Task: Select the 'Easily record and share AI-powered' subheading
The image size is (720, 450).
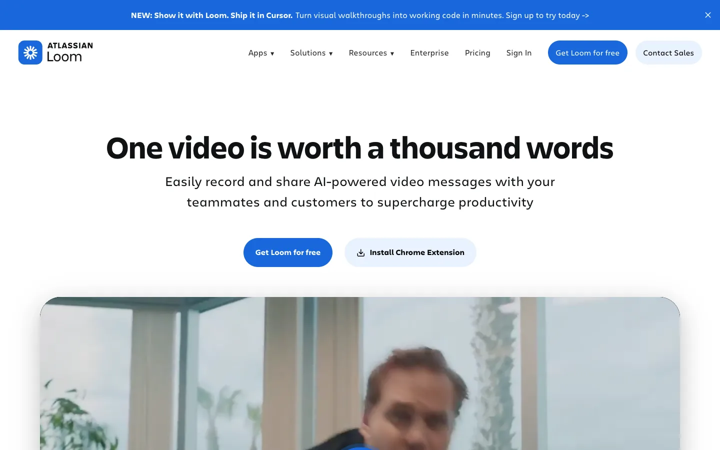Action: coord(360,192)
